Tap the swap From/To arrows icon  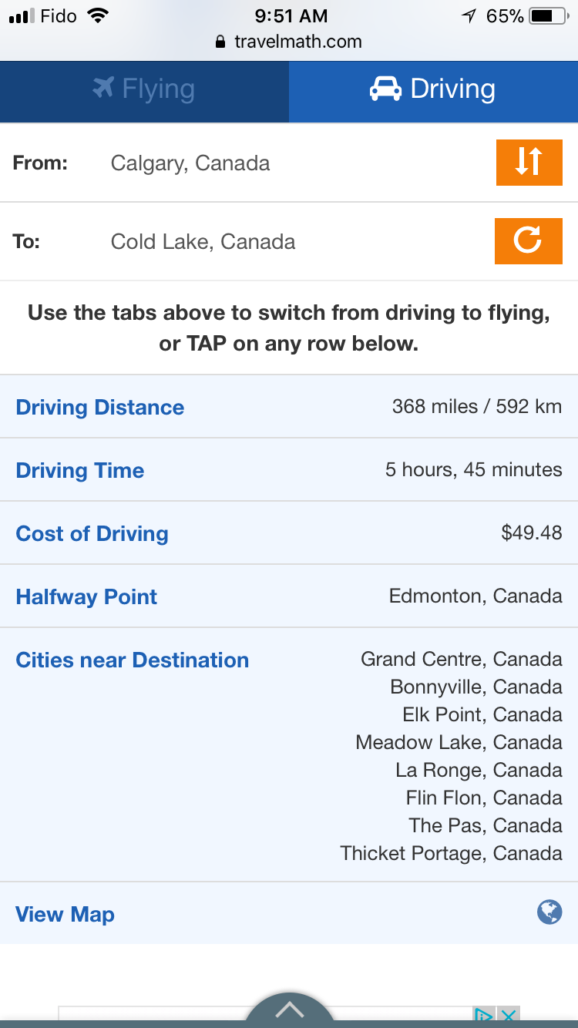click(x=529, y=163)
